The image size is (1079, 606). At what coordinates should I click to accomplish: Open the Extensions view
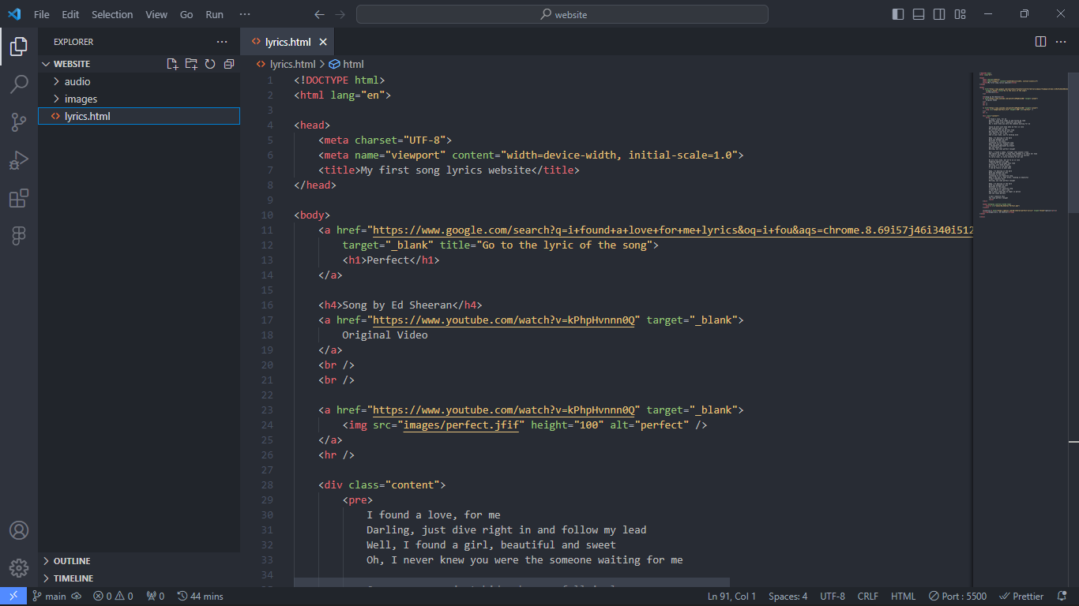pos(19,198)
